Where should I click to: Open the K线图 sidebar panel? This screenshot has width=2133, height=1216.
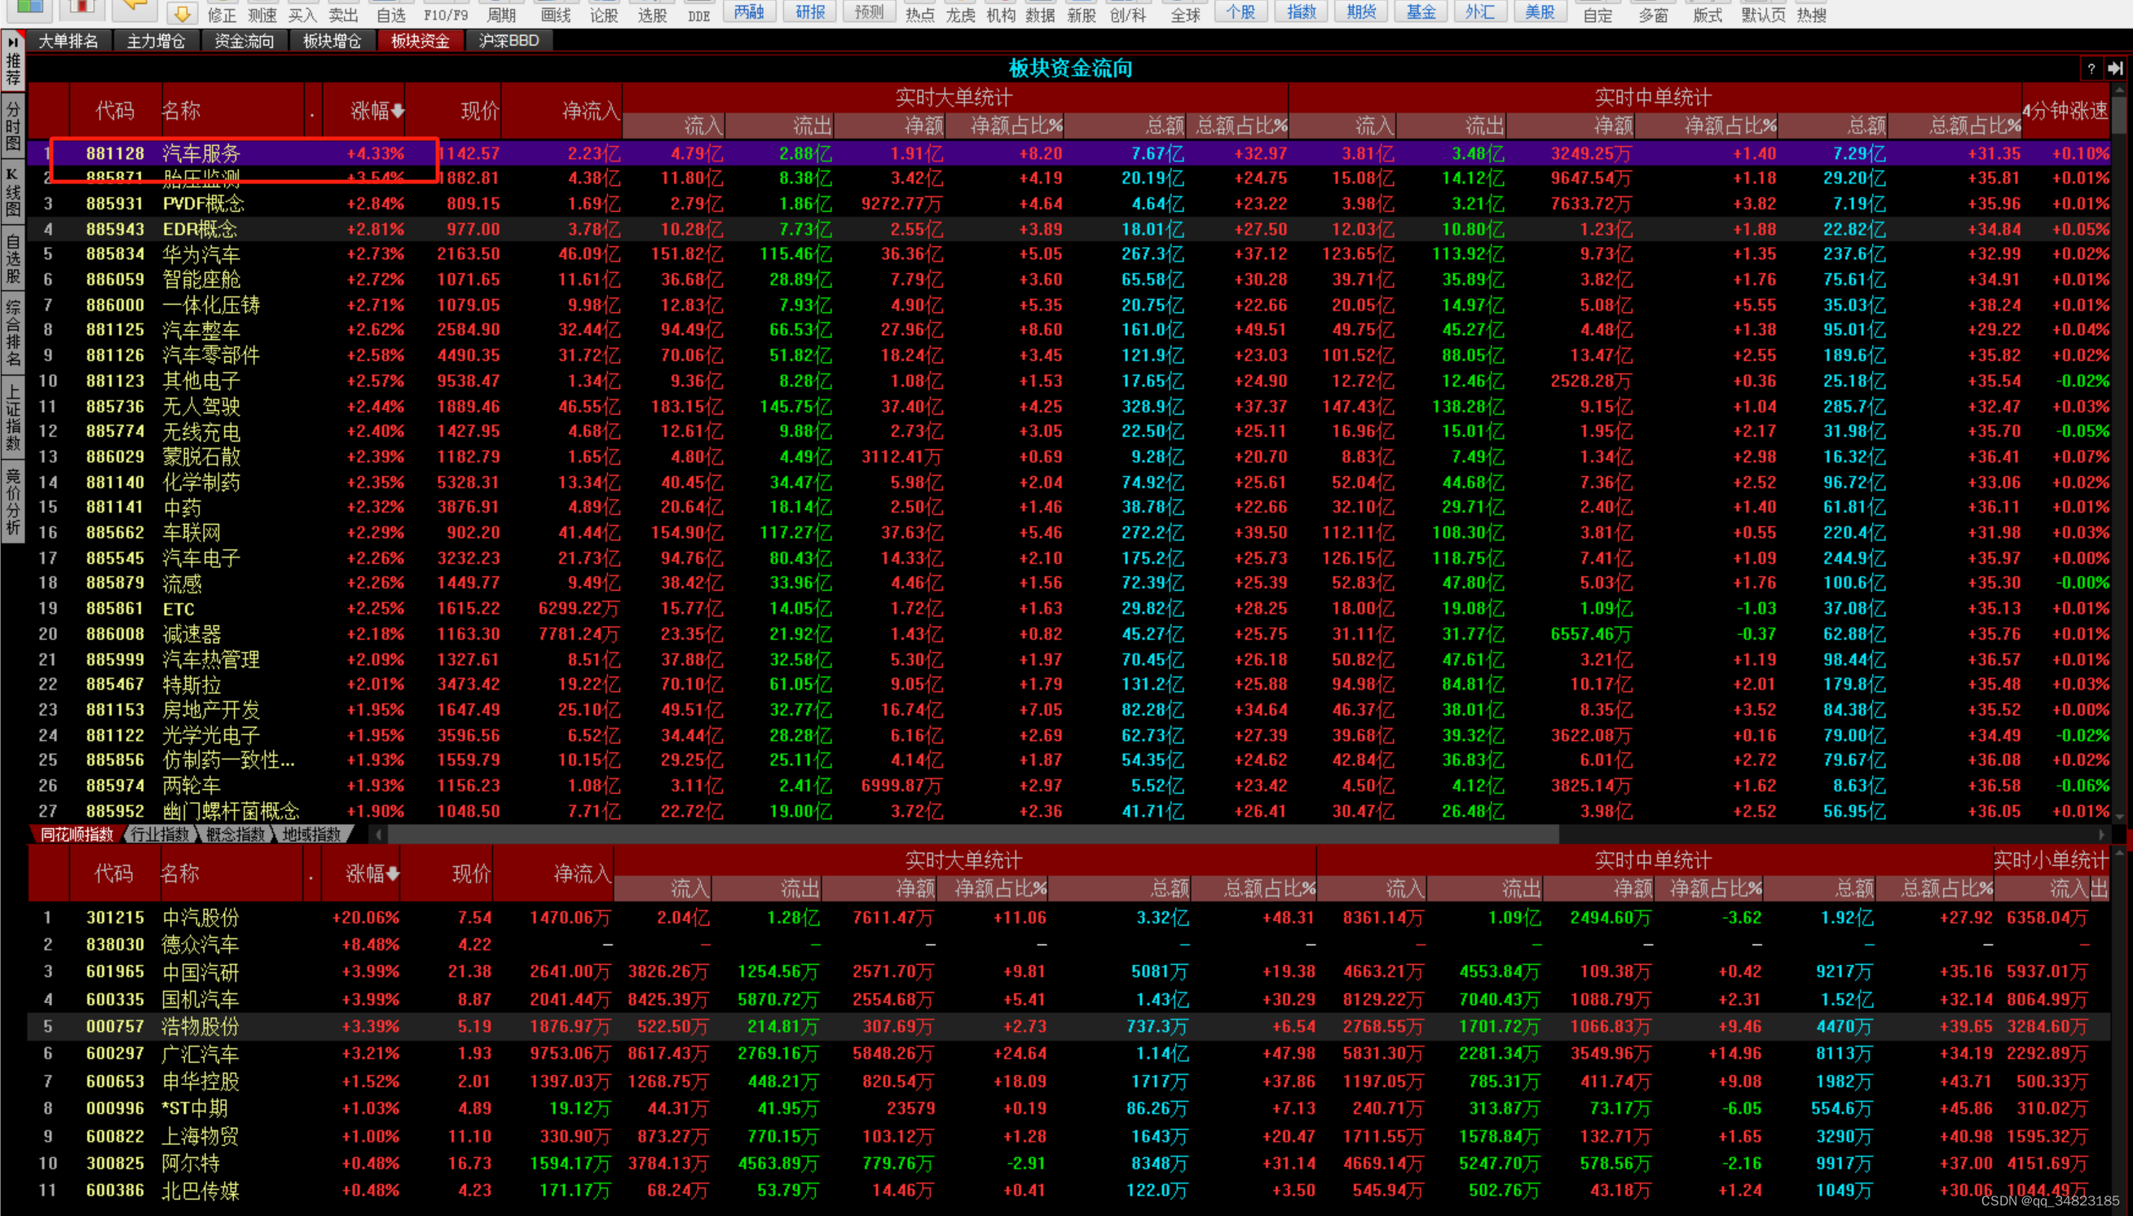[x=13, y=193]
